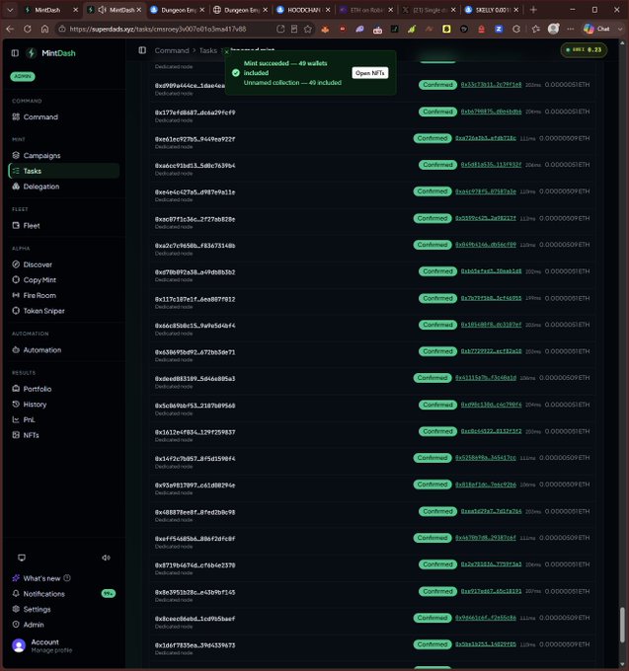This screenshot has width=629, height=671.
Task: Expand the browser tab list dropdown
Action: pyautogui.click(x=10, y=10)
